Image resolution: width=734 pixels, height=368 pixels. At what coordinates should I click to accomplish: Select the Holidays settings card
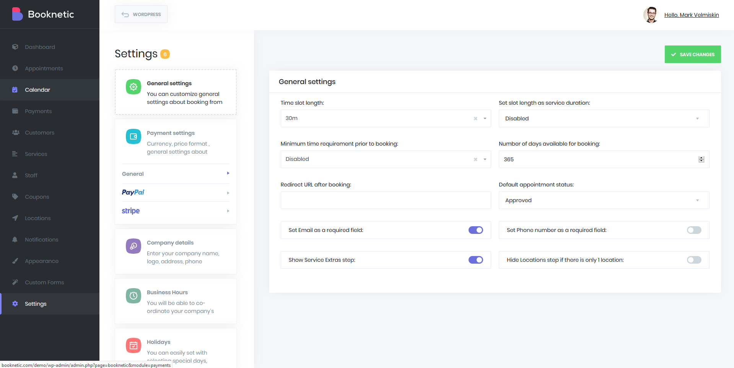(176, 348)
